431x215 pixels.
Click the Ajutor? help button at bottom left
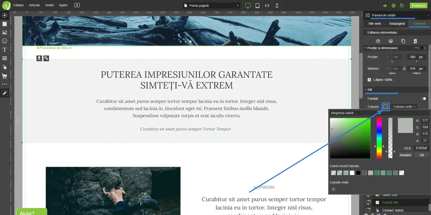(x=32, y=211)
